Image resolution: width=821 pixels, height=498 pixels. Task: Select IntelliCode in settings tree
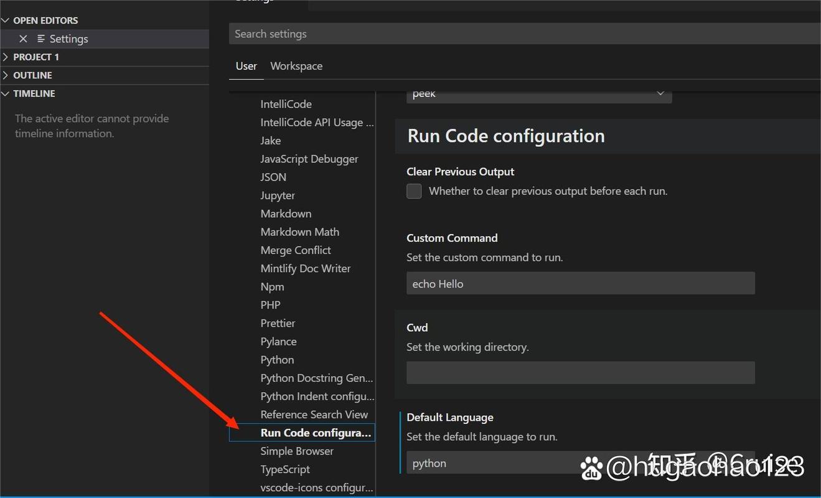point(286,104)
